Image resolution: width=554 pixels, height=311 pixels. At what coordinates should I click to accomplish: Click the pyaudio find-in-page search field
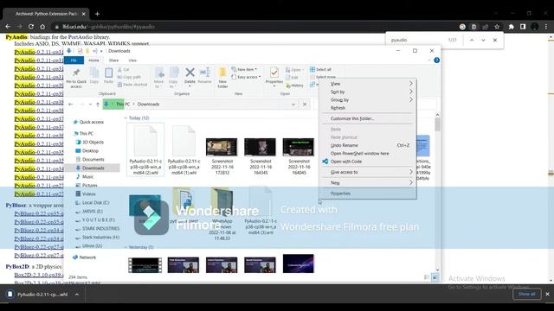click(417, 40)
